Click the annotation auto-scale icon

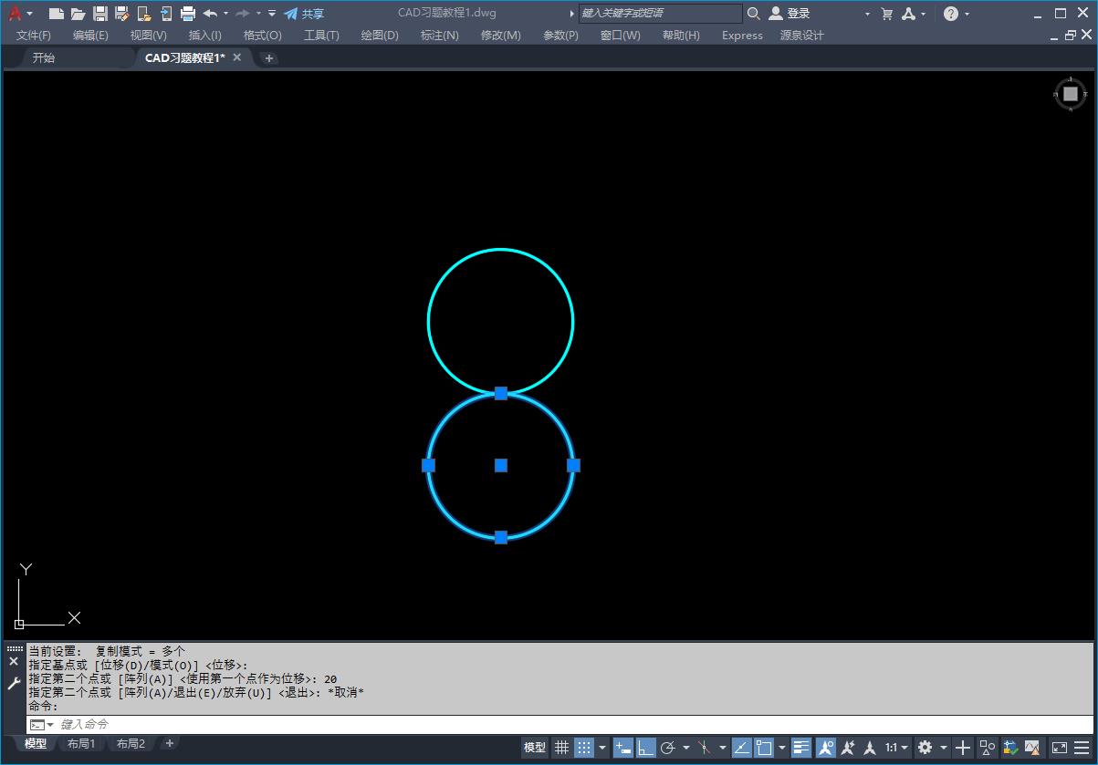click(848, 748)
